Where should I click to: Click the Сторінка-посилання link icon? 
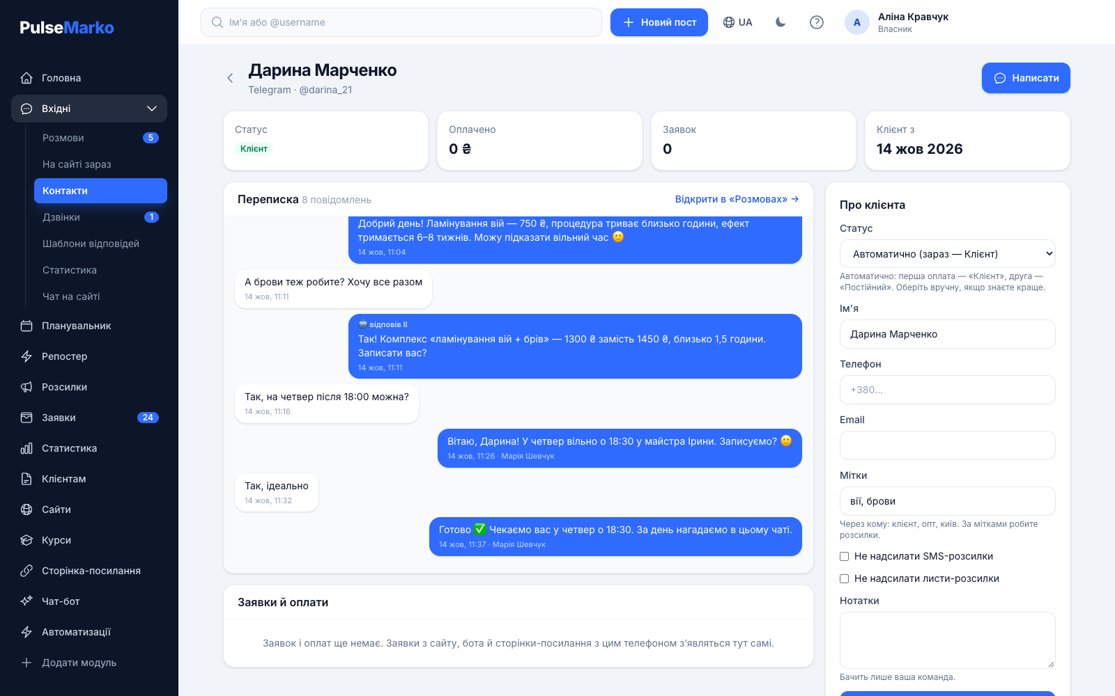26,571
